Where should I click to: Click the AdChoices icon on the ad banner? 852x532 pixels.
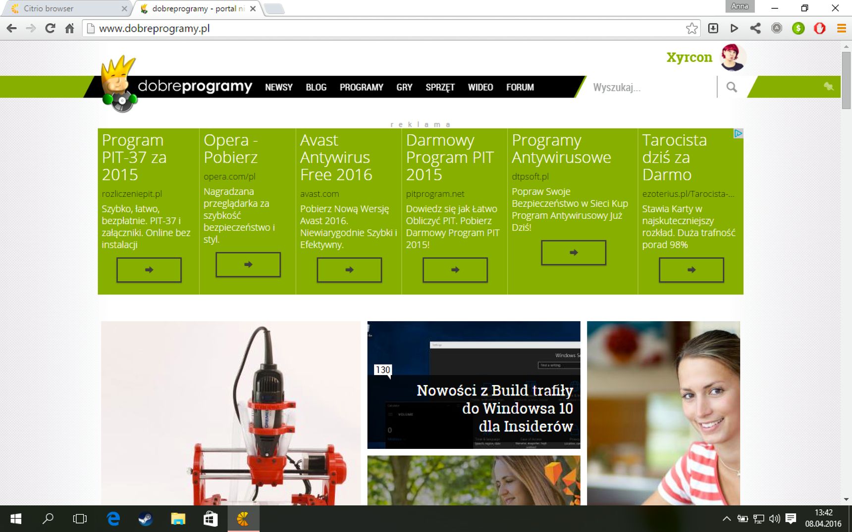tap(738, 133)
